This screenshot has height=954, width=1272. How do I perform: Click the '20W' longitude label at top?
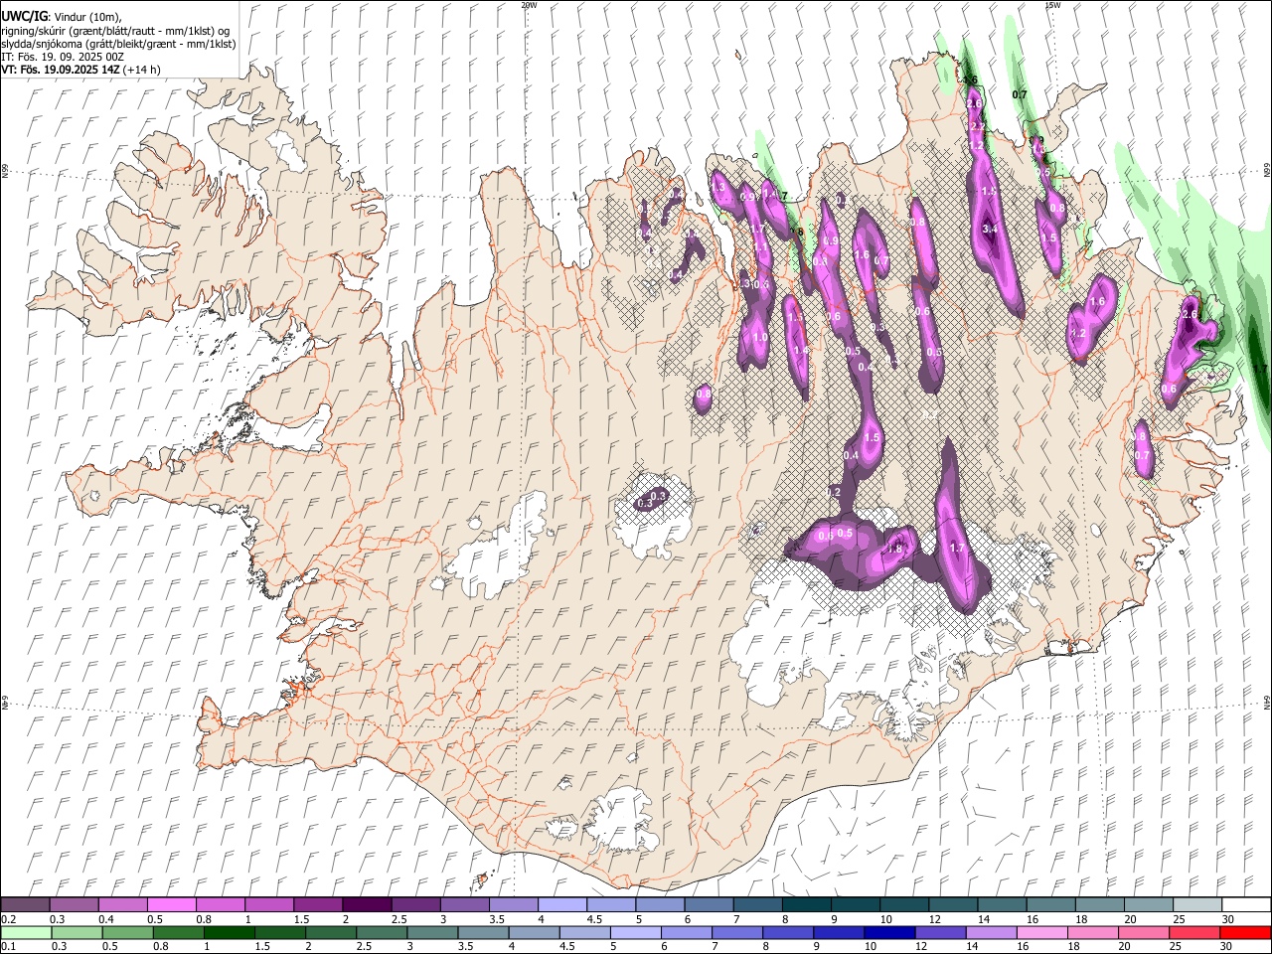click(x=529, y=5)
